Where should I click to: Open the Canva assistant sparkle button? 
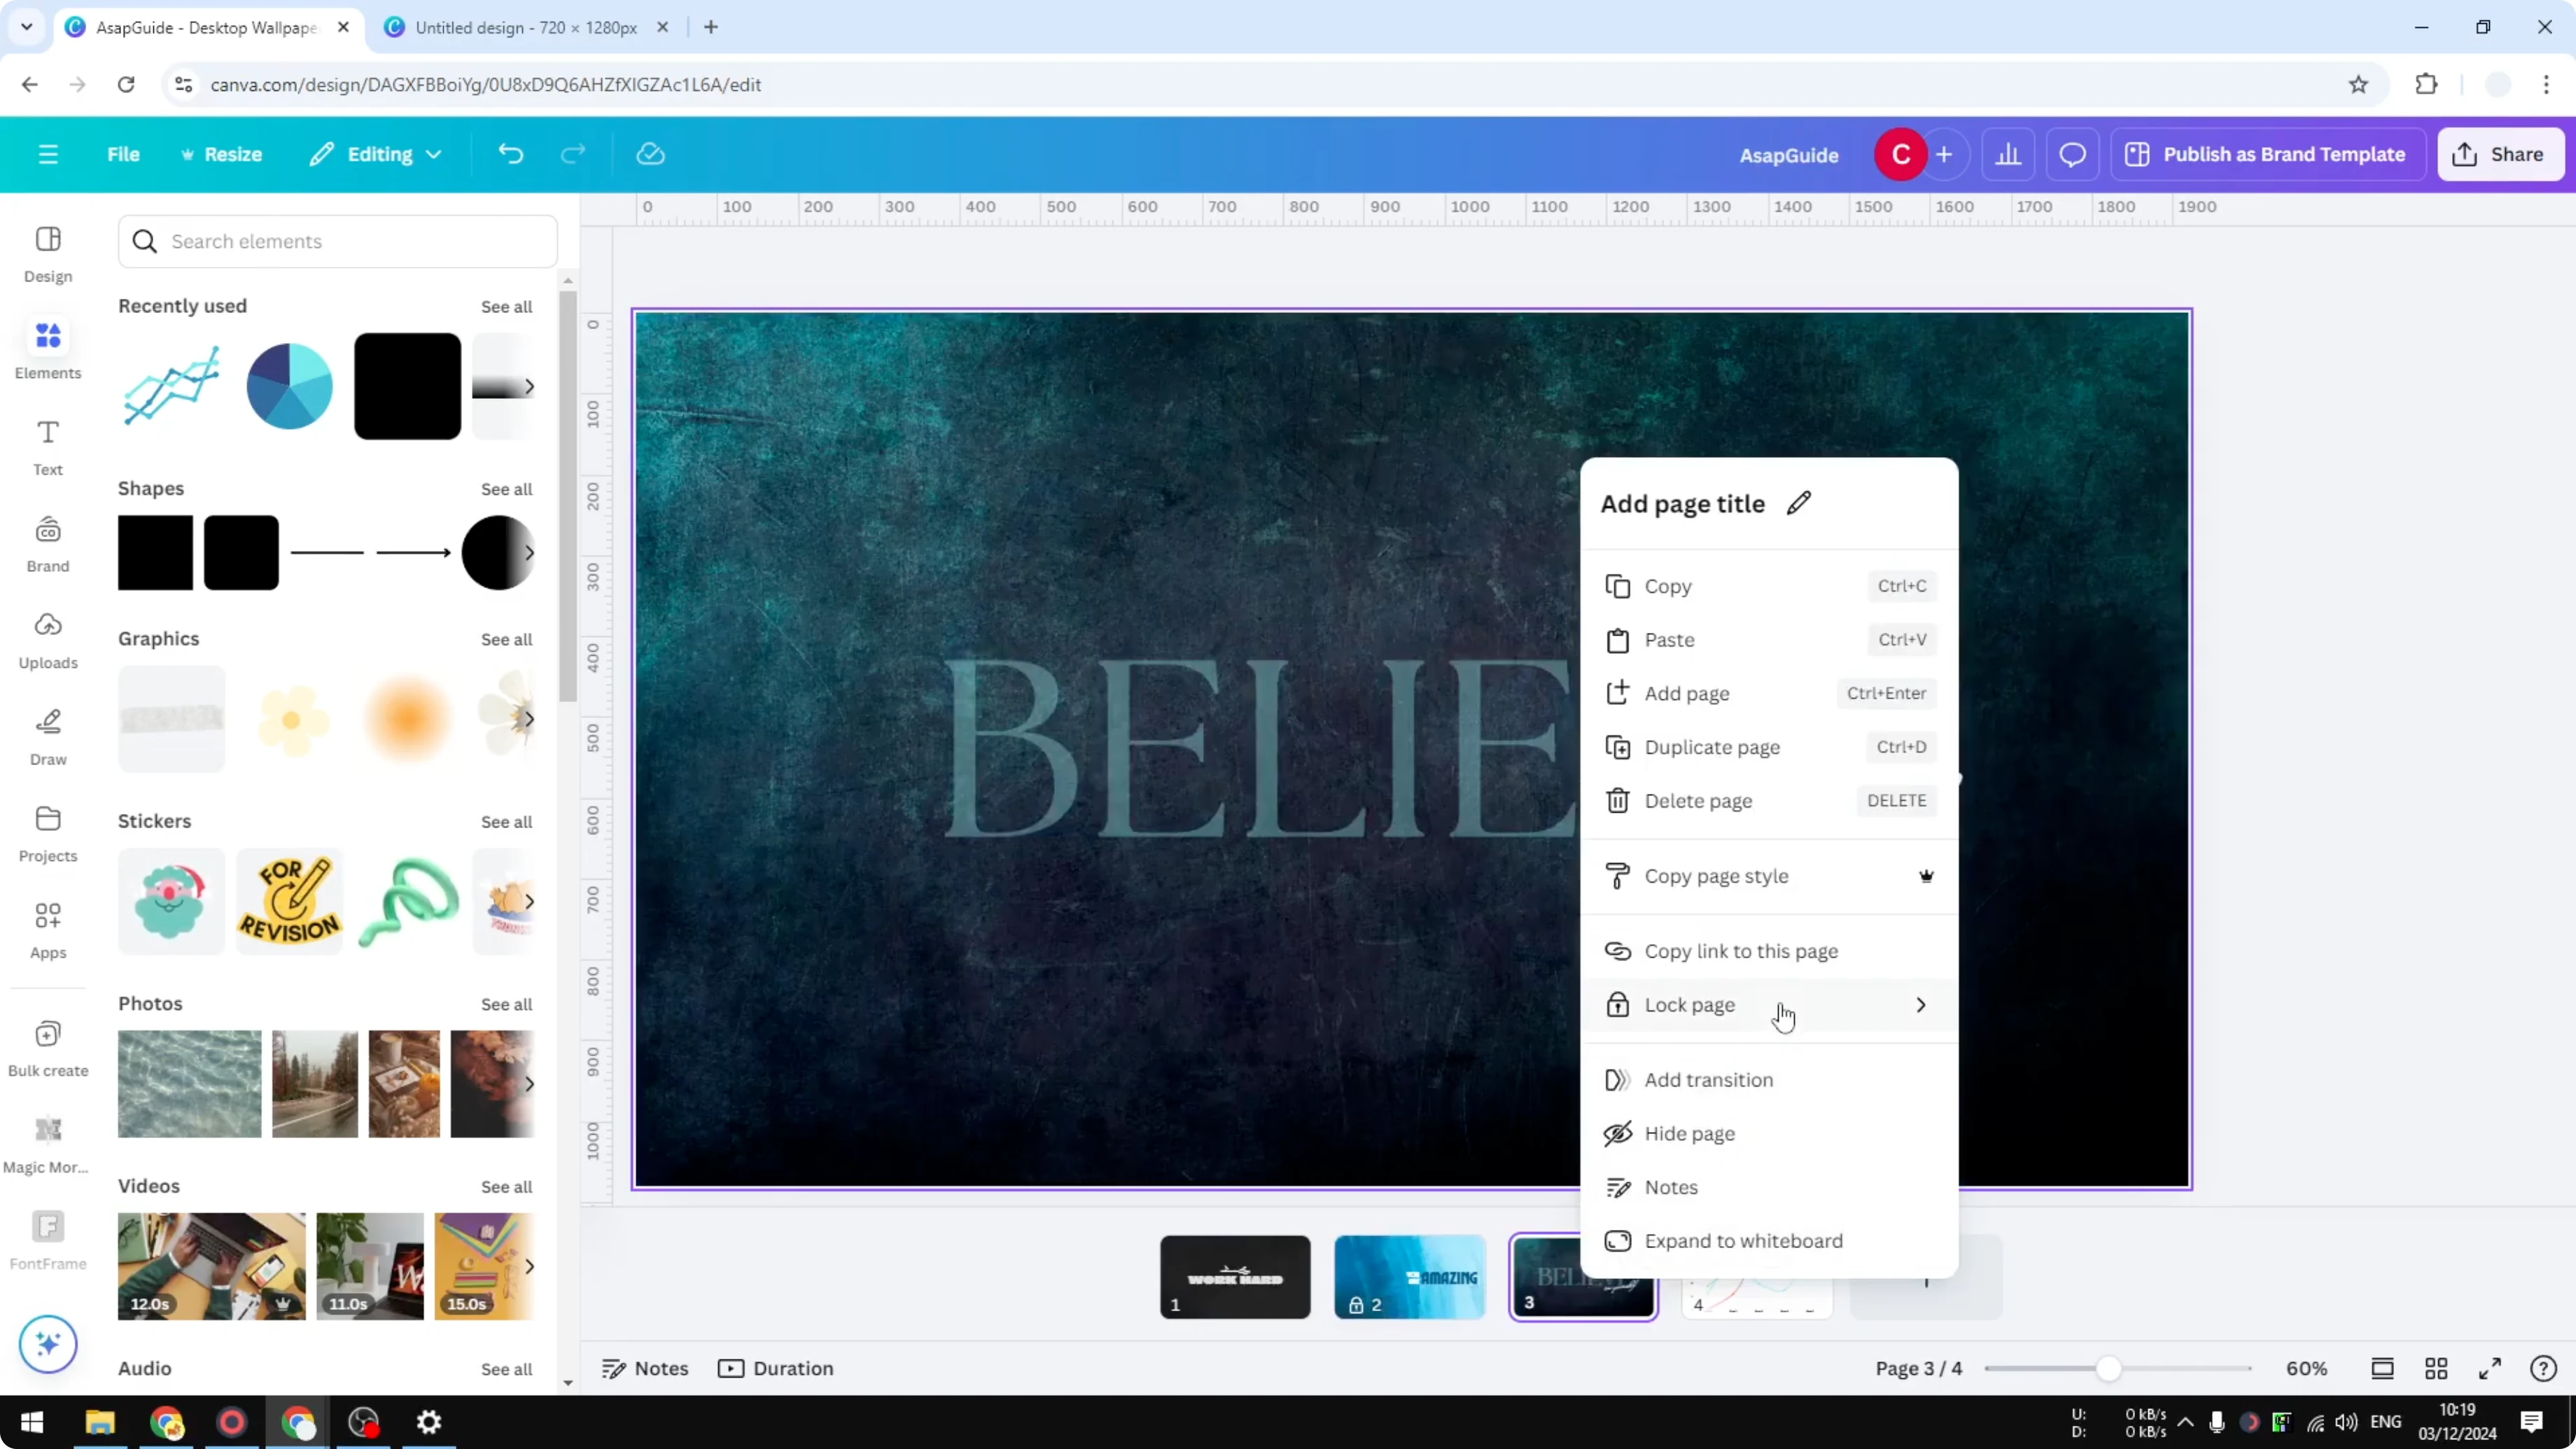(x=47, y=1344)
